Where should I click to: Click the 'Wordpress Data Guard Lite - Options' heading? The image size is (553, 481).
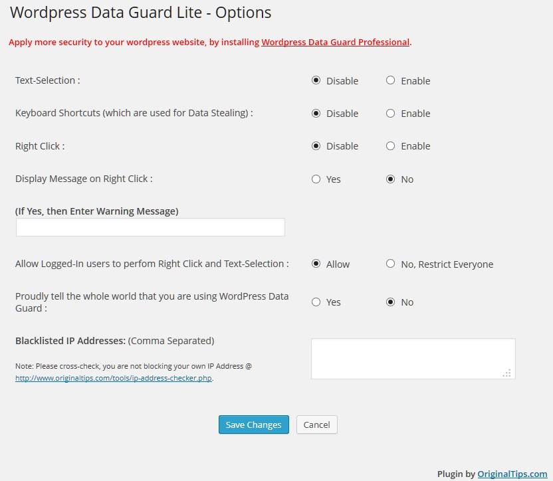point(141,13)
